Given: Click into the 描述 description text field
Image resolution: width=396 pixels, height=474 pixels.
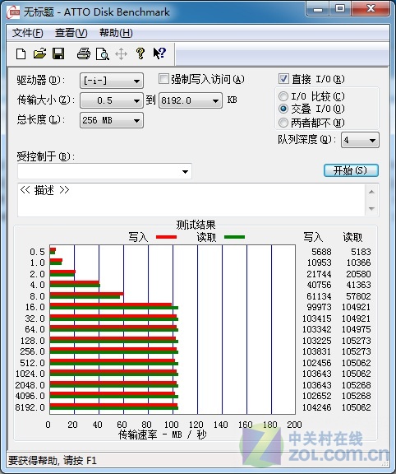Looking at the screenshot, I should coord(191,200).
